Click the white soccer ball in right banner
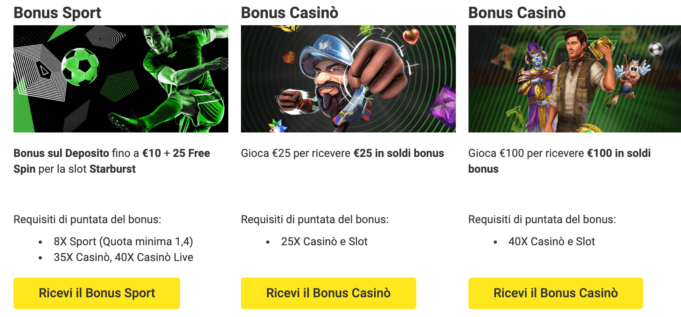 [x=656, y=49]
